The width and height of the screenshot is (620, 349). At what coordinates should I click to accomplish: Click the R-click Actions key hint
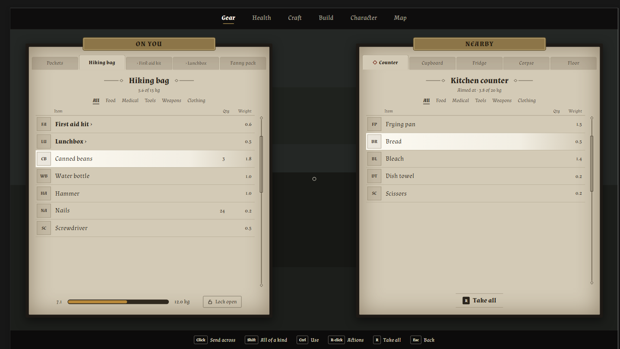point(346,340)
